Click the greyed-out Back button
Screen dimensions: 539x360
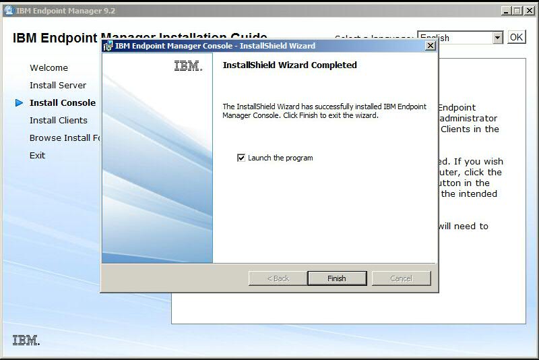278,278
